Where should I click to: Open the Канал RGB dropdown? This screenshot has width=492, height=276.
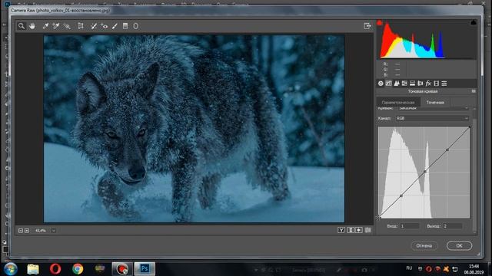[x=432, y=118]
